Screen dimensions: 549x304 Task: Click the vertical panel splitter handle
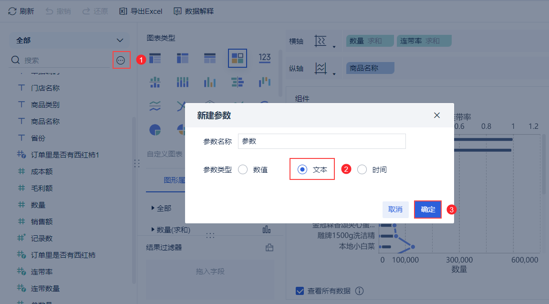[137, 163]
